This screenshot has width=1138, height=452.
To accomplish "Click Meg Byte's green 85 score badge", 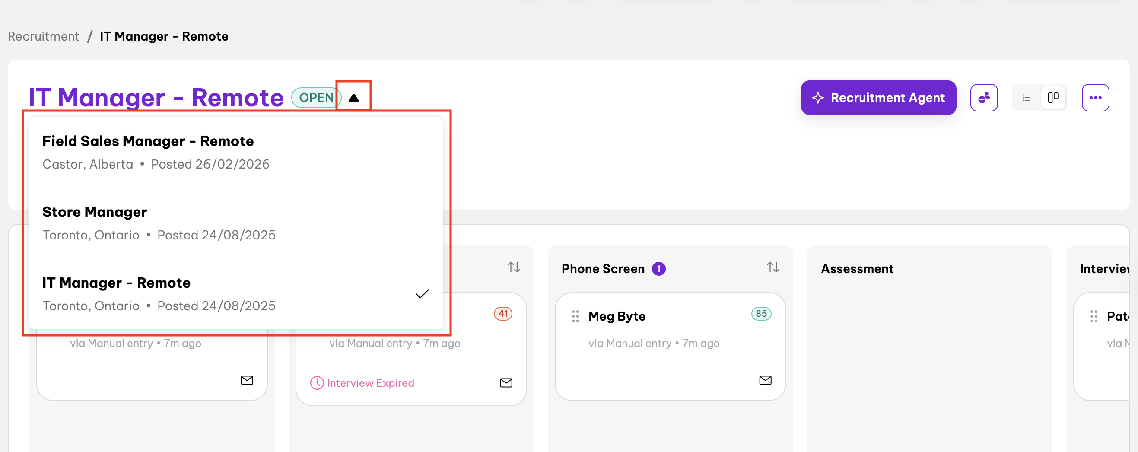I will point(761,314).
